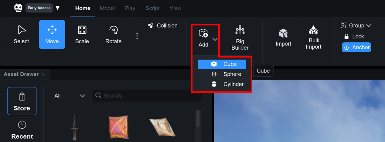Collapse the Add dropdown arrow

(215, 39)
